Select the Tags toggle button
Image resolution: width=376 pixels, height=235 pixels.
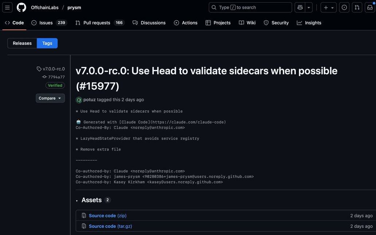pos(47,43)
